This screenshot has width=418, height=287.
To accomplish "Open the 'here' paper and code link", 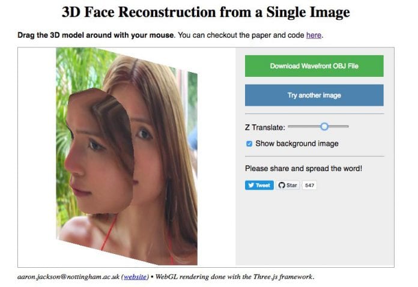I will point(313,35).
